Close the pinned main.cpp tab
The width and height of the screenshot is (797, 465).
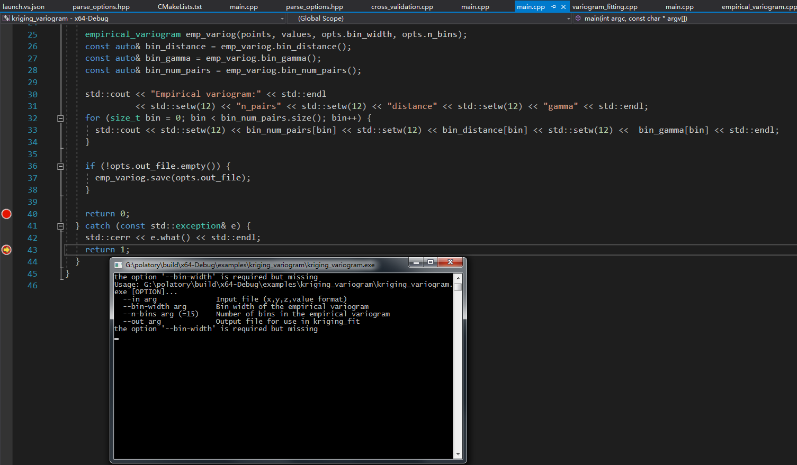pyautogui.click(x=563, y=7)
